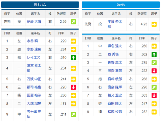The height and width of the screenshot is (122, 161).
Task: Open player link 蝦名 達夫
Action: coord(115,46)
